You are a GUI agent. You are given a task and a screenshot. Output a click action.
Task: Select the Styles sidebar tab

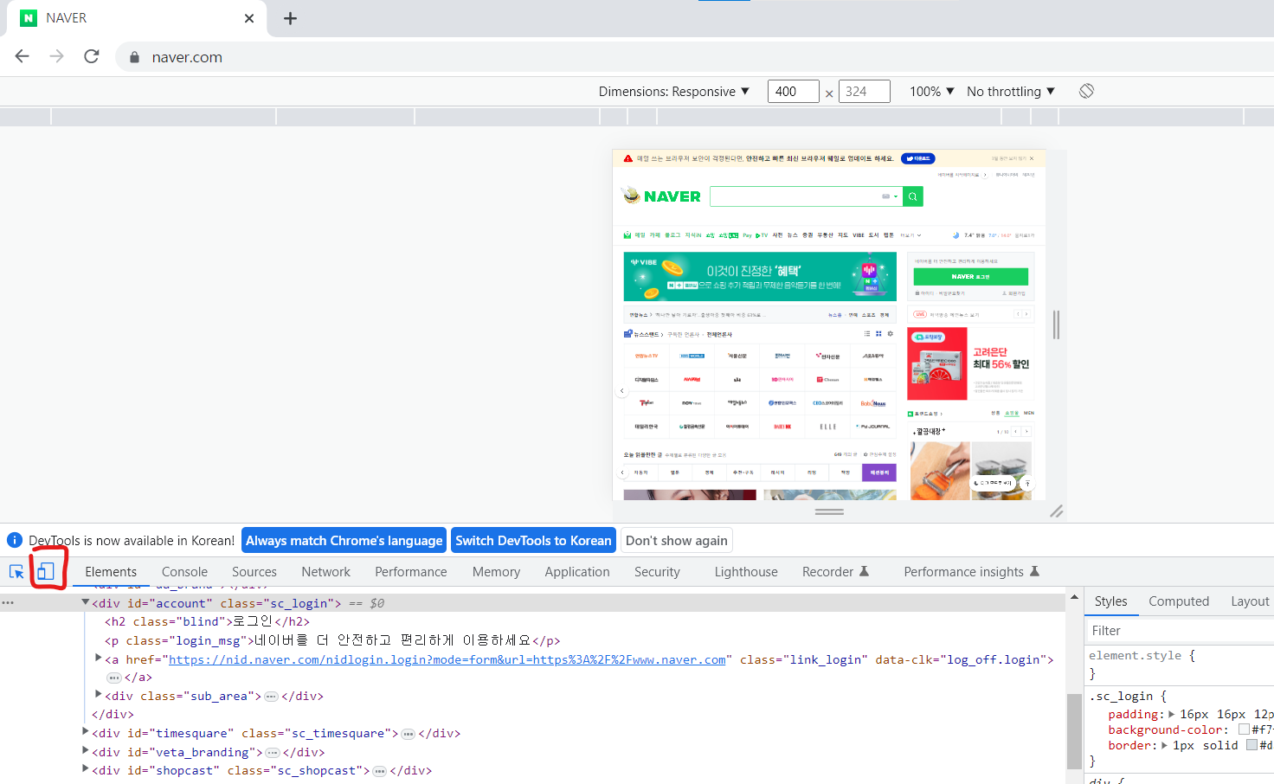pyautogui.click(x=1110, y=601)
